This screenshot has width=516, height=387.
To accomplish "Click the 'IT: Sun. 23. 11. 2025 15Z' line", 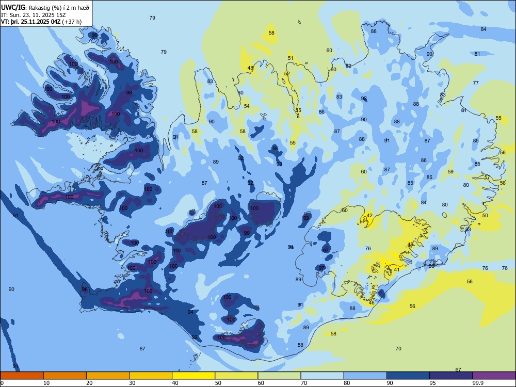I will (x=34, y=15).
